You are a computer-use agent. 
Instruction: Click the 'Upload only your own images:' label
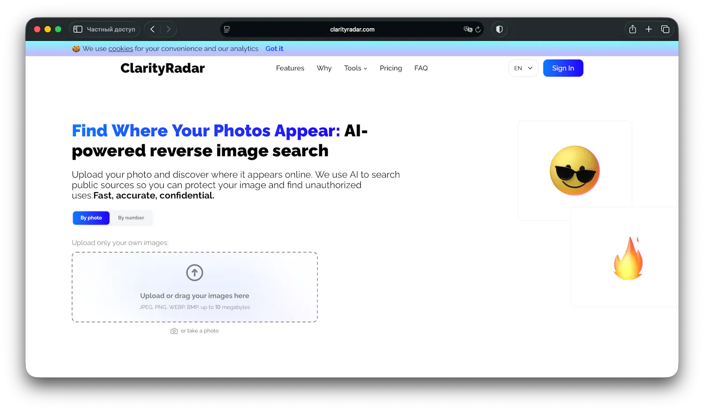(120, 243)
